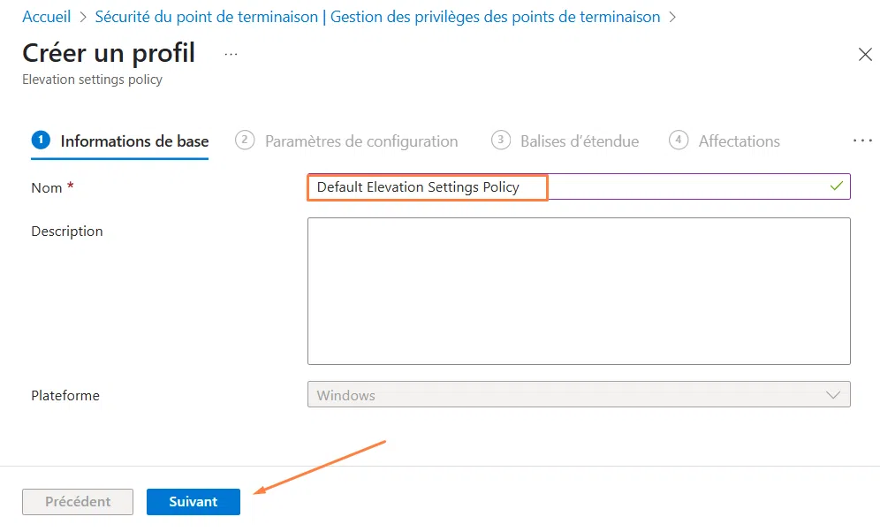Click the step 1 numbered circle badge
880x532 pixels.
(x=42, y=140)
